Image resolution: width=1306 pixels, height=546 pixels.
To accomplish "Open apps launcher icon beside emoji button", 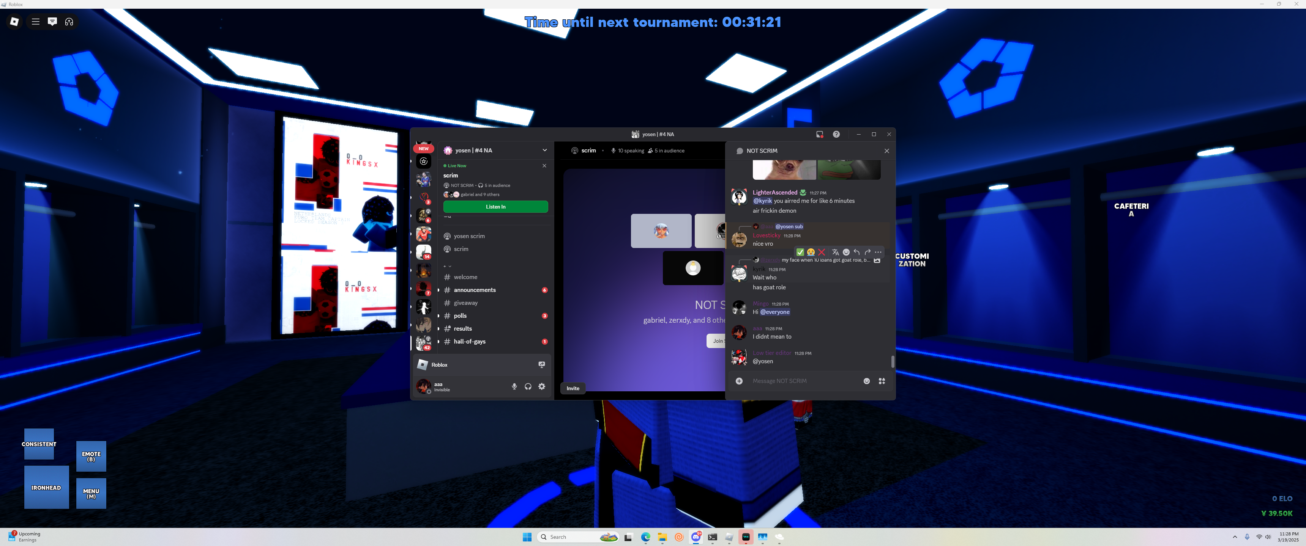I will click(882, 381).
